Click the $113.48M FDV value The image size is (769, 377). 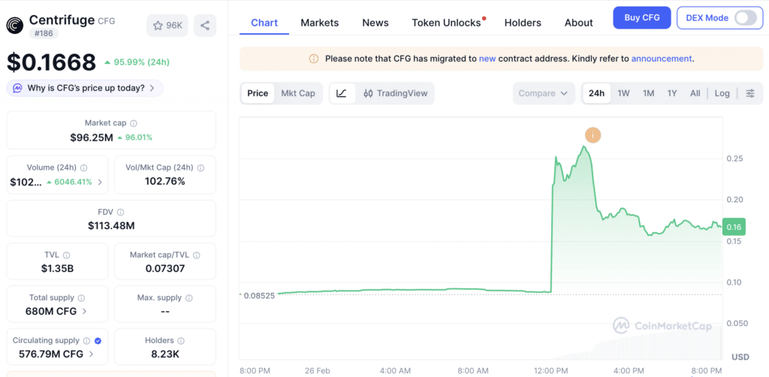(x=111, y=226)
